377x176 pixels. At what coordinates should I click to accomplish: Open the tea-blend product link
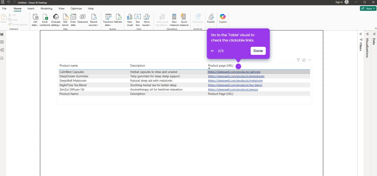pyautogui.click(x=235, y=85)
